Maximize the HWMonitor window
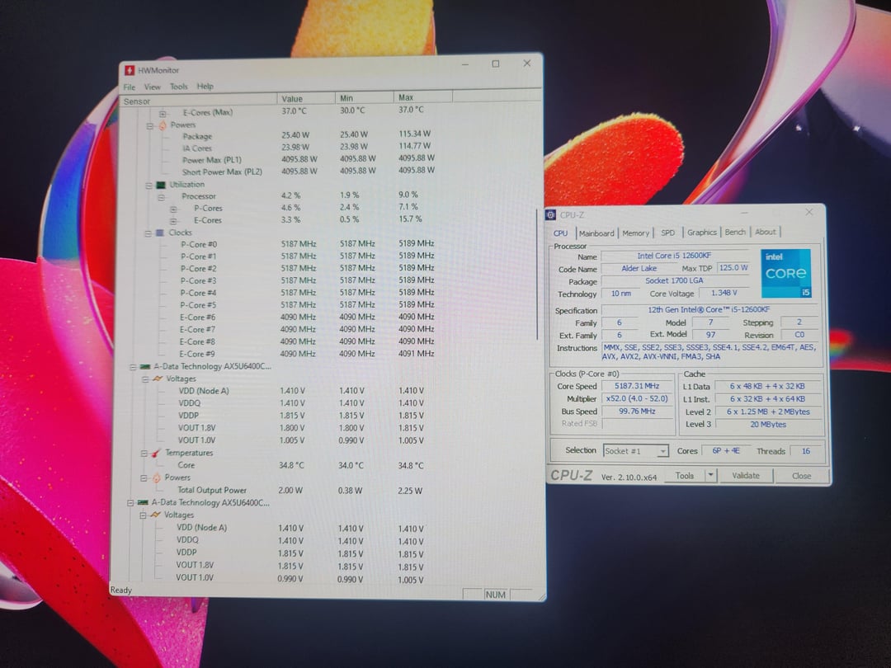The image size is (891, 668). (x=496, y=64)
